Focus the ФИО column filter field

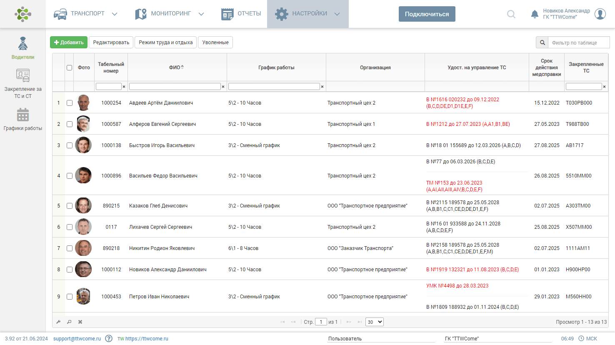[x=175, y=86]
